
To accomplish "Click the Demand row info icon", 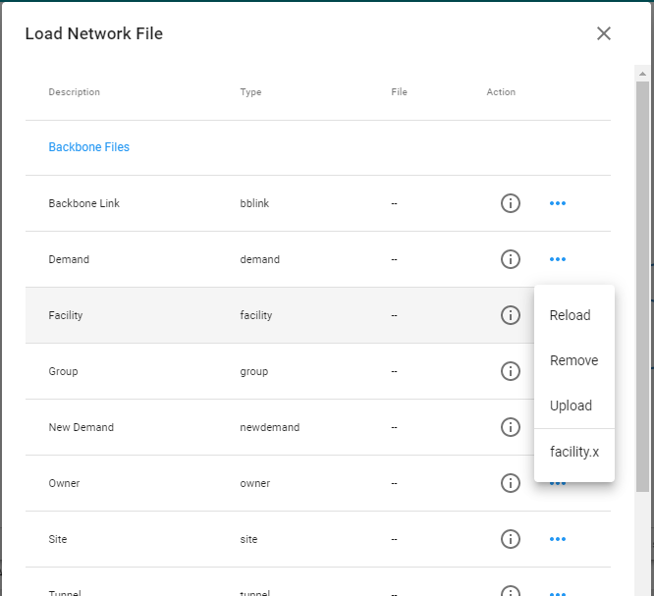I will coord(510,259).
